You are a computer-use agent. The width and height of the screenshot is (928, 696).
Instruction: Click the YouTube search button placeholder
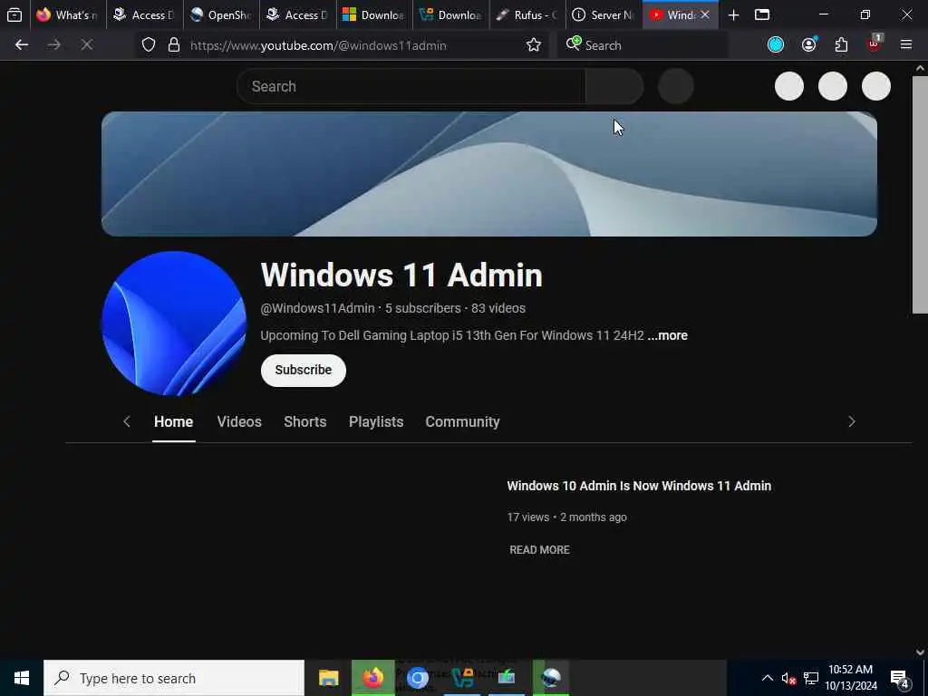point(614,86)
